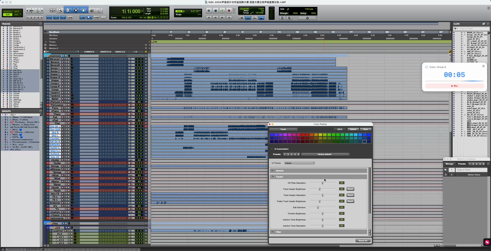The height and width of the screenshot is (251, 491).
Task: Click None in Color Palette
Action: pos(366,129)
